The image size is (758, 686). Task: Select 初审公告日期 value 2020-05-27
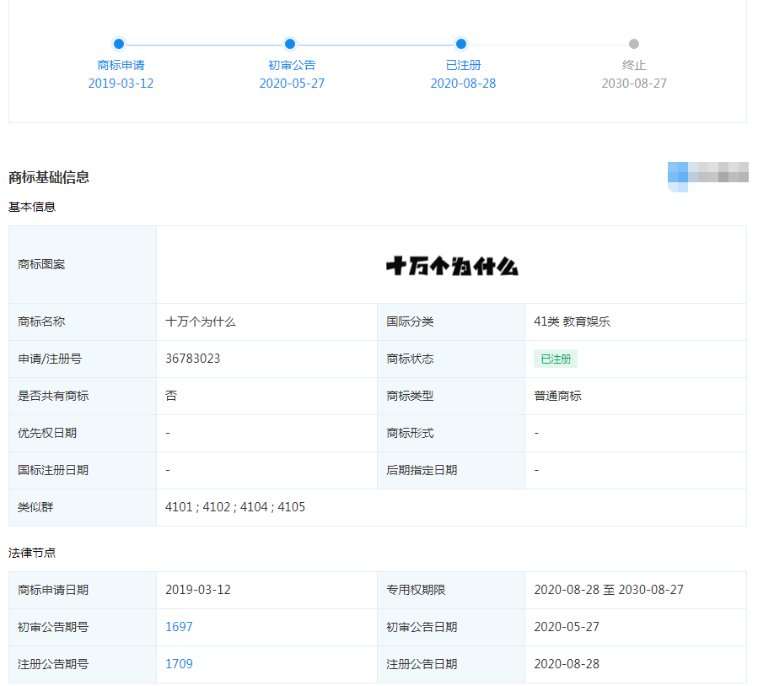point(567,627)
